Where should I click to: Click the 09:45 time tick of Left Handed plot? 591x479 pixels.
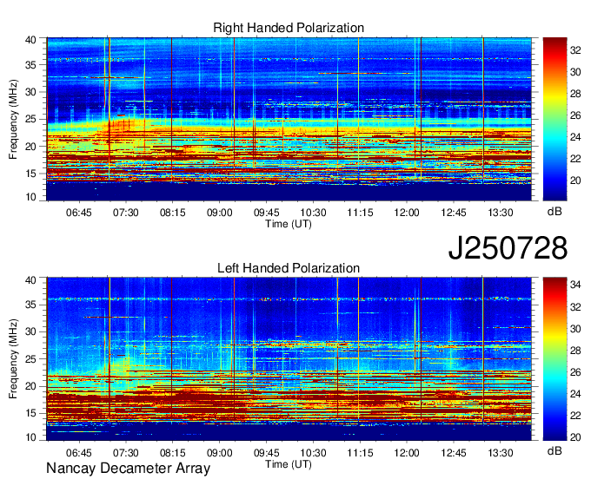coord(267,453)
